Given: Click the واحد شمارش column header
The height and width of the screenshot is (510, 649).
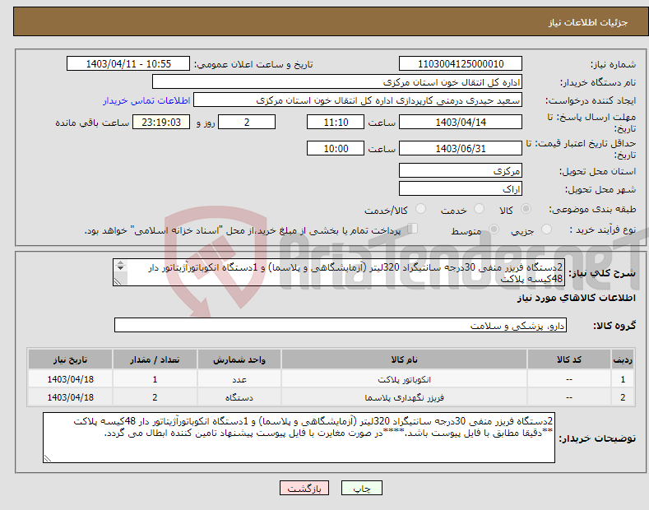Looking at the screenshot, I should click(239, 359).
